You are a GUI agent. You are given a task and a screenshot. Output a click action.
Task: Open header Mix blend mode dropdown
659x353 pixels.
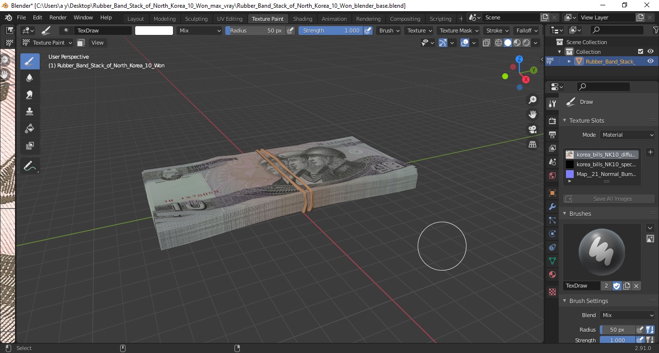click(x=199, y=31)
